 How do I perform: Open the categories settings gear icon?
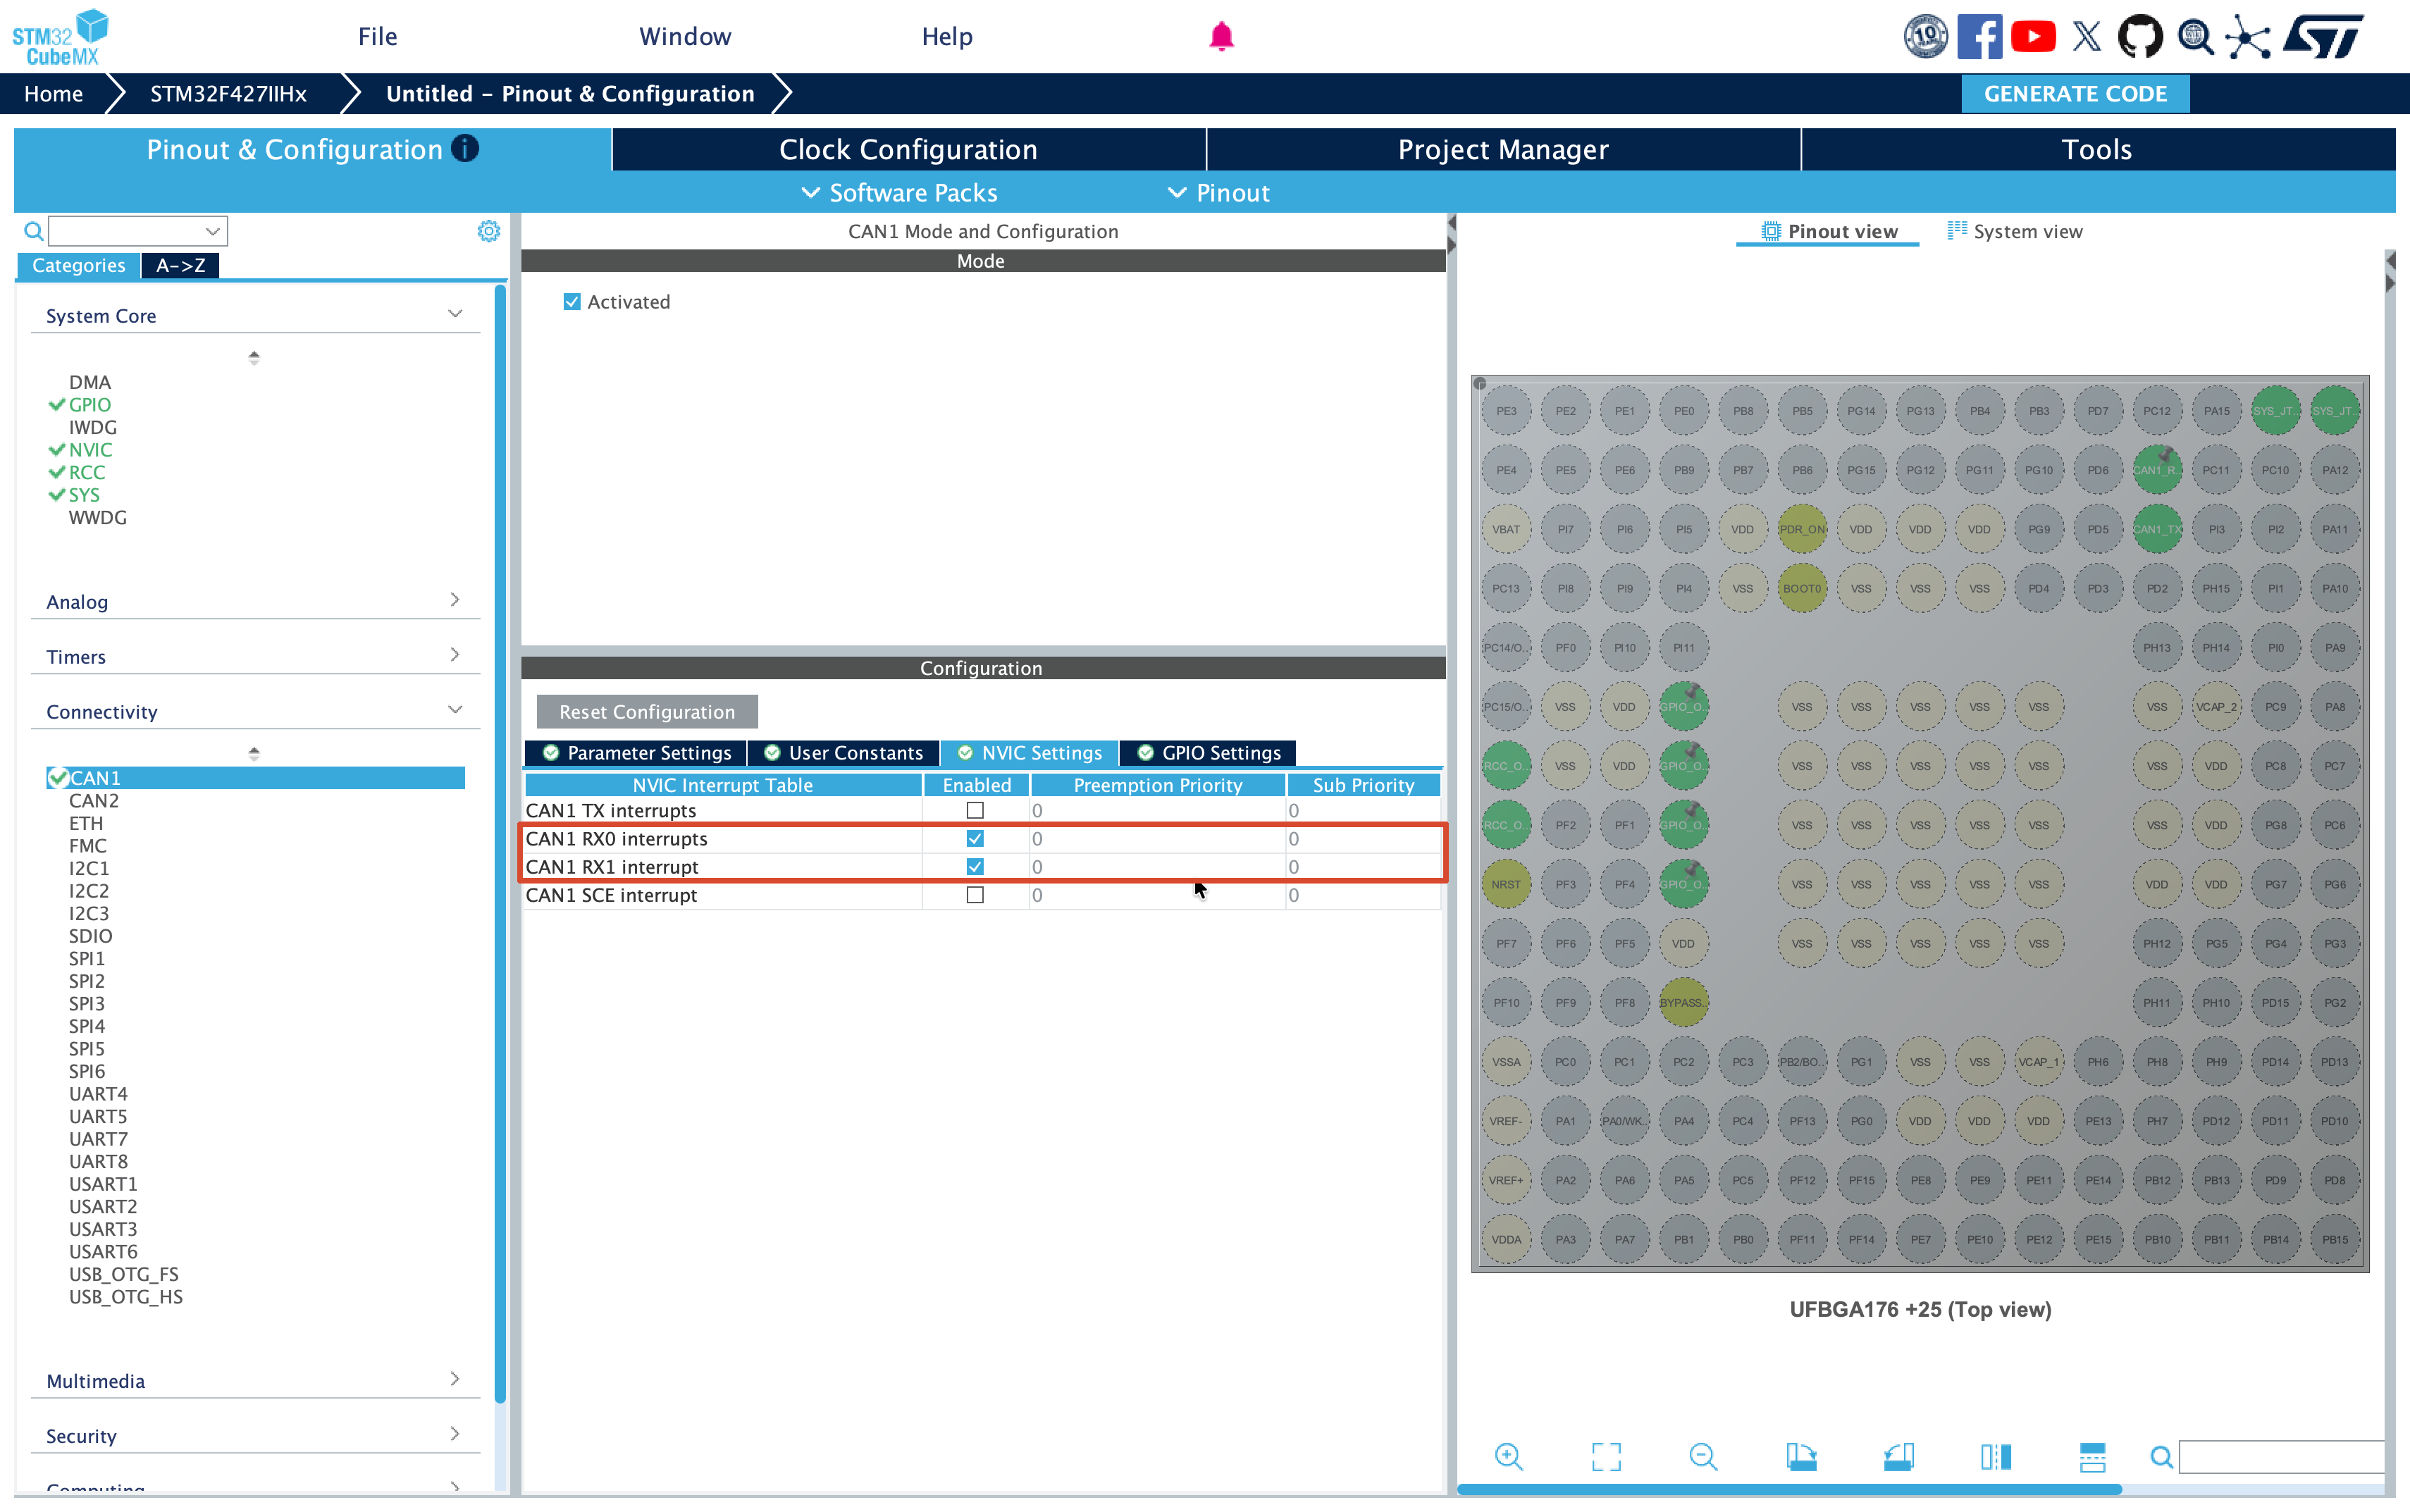[x=488, y=231]
